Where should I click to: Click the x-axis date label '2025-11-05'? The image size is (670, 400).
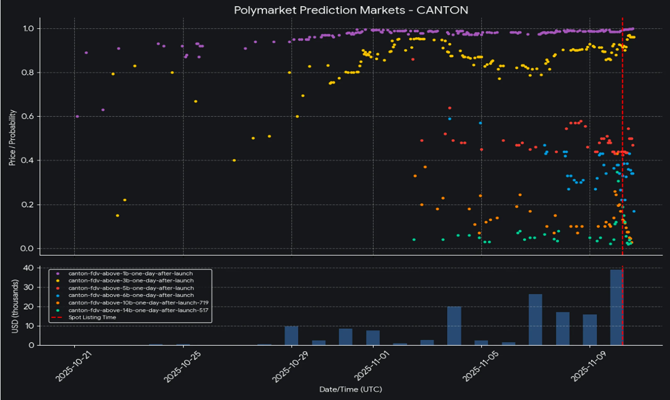tap(481, 367)
